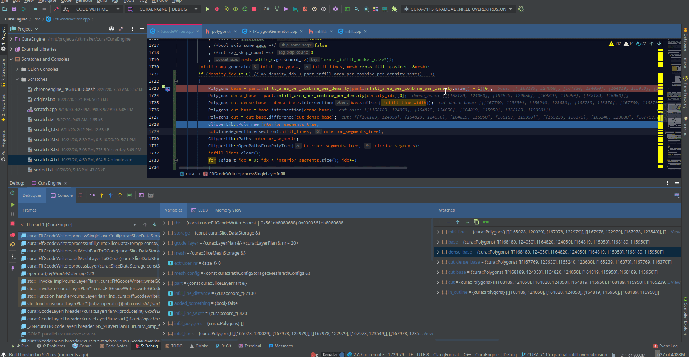This screenshot has height=357, width=689.
Task: Open IDE settings gear in the toolbar
Action: [336, 9]
